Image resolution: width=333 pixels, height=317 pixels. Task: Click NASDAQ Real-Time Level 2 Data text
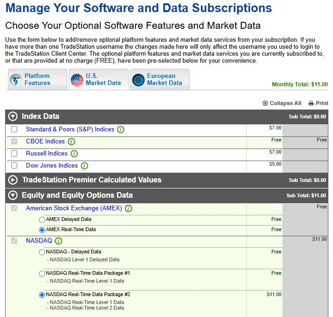point(87,308)
